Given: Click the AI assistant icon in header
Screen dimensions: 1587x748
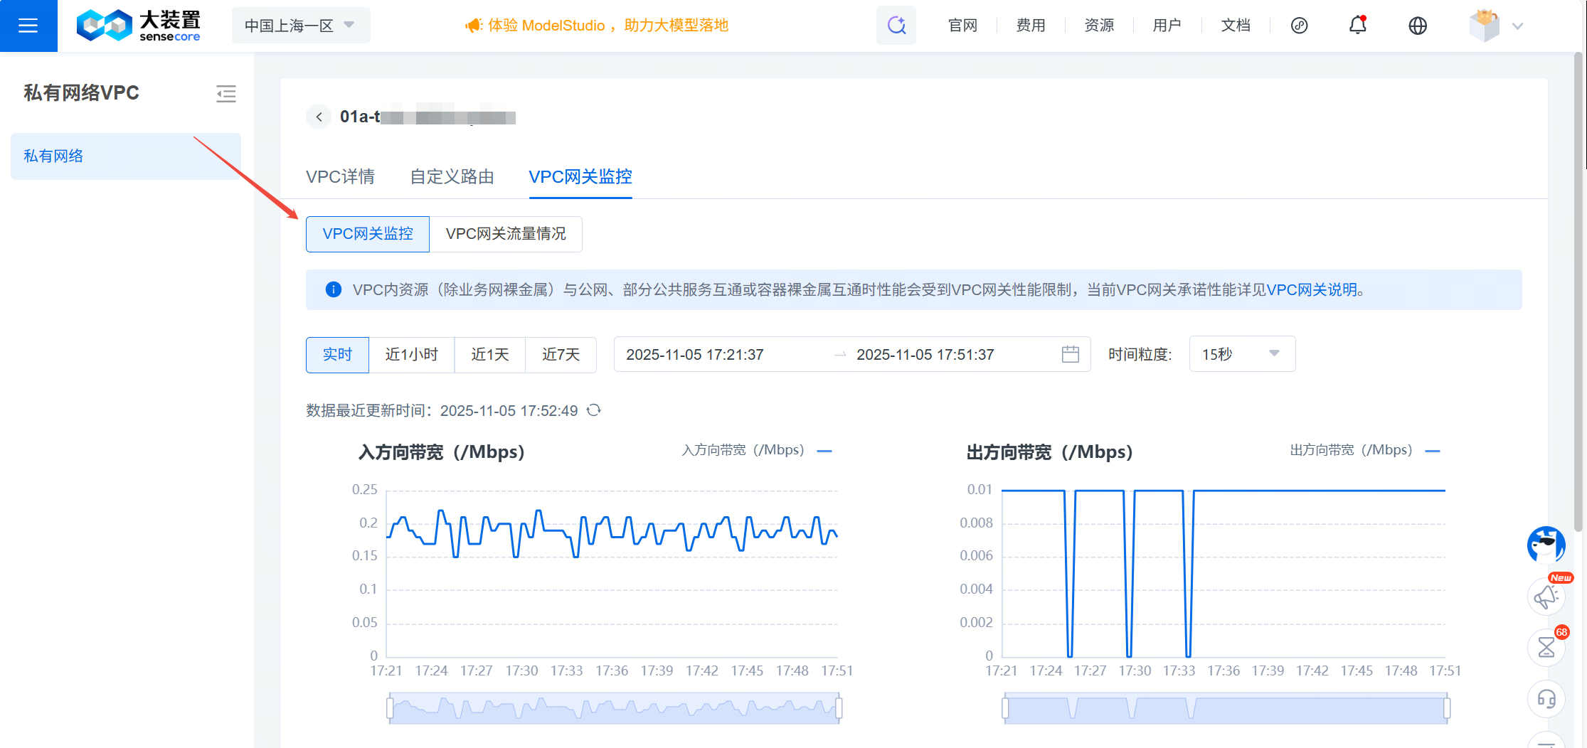Looking at the screenshot, I should coord(896,26).
